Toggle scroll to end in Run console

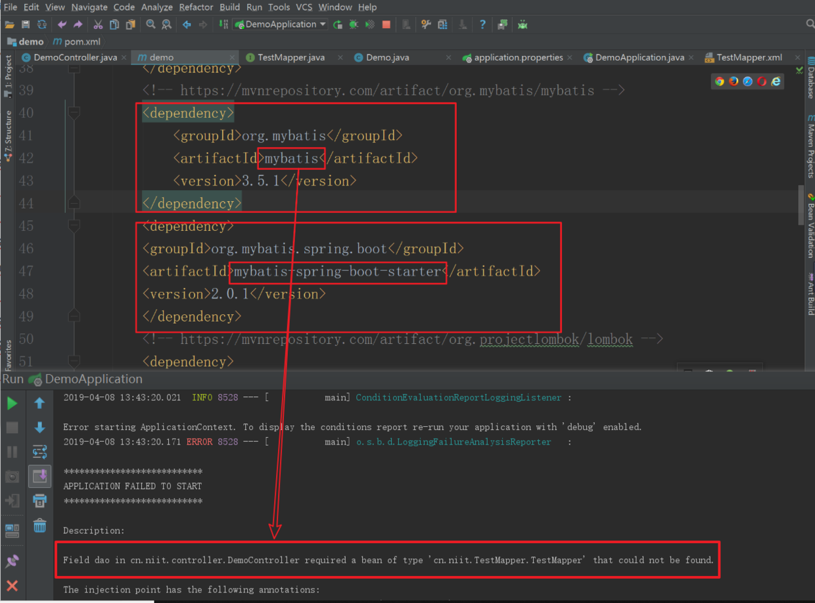[39, 476]
